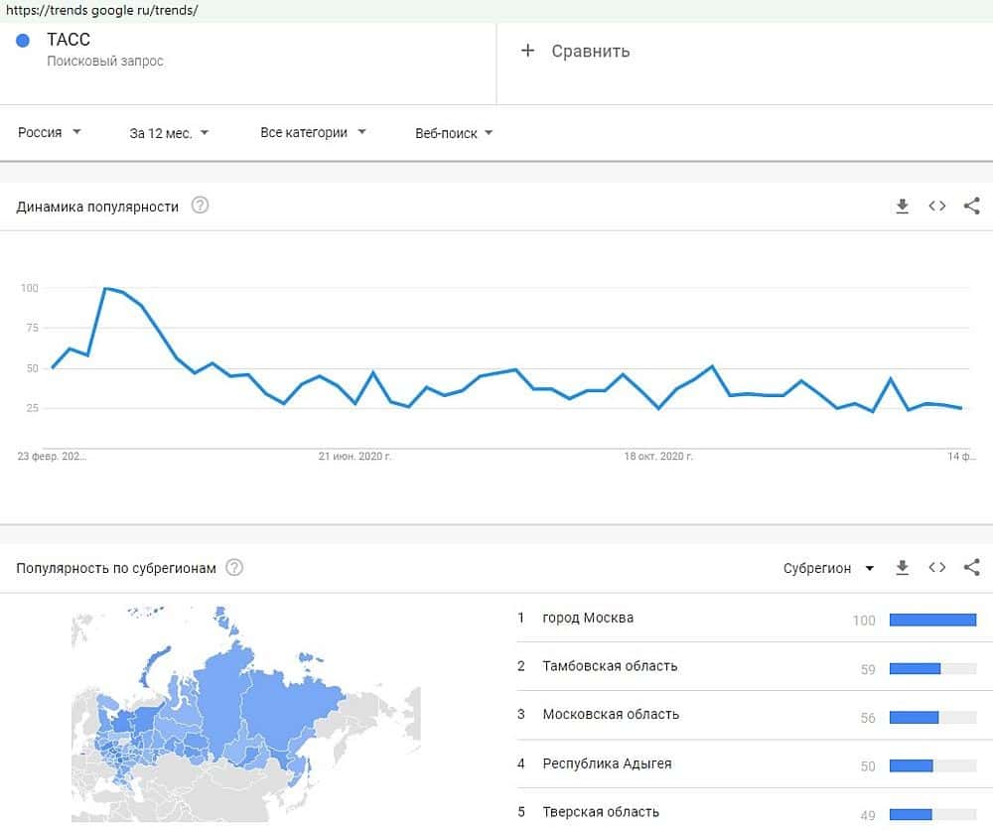The image size is (993, 831).
Task: Click embed icon for subregion section
Action: (936, 568)
